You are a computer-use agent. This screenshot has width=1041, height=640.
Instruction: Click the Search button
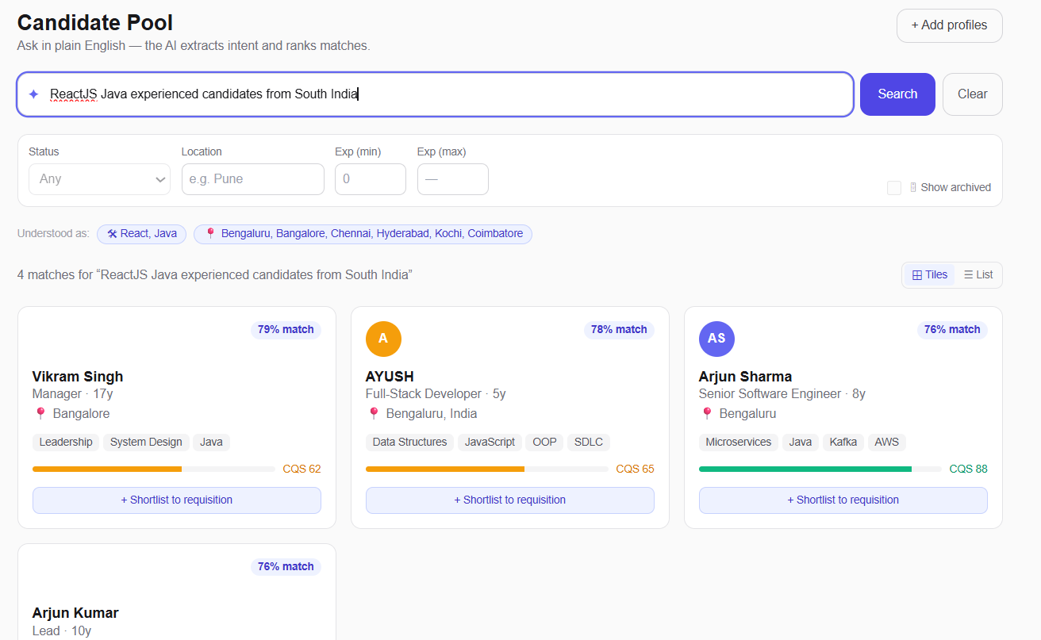(897, 94)
